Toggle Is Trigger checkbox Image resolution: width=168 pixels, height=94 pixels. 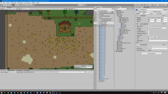[149, 30]
